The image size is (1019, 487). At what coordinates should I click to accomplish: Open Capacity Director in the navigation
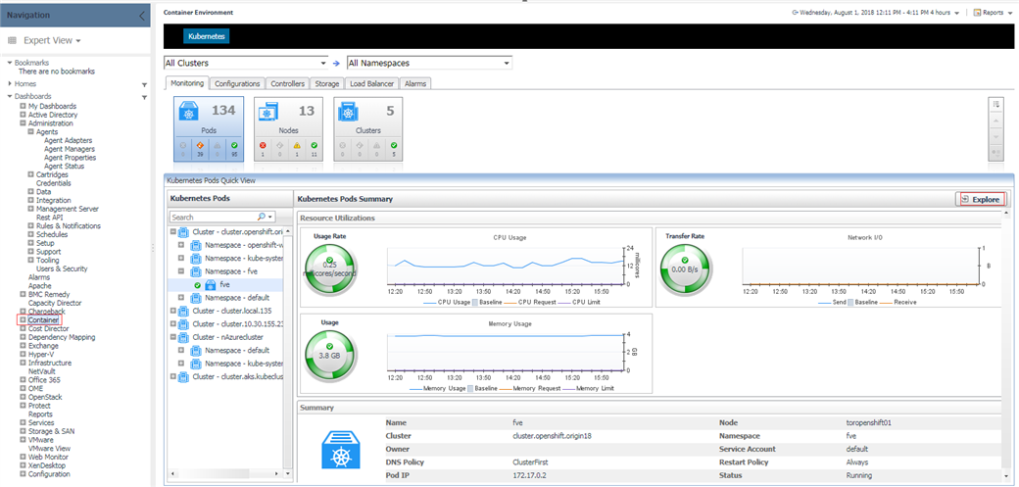point(55,303)
